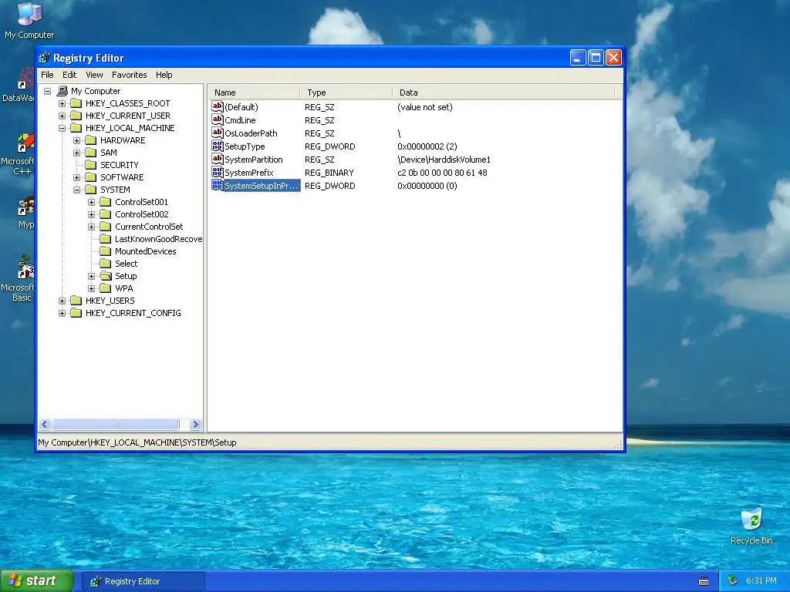Expand the HKEY_CURRENT_USER node

pos(62,116)
